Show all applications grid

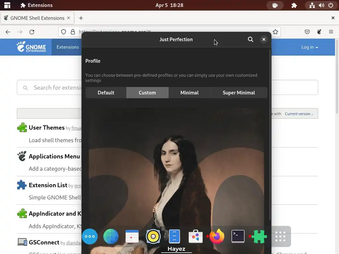(x=280, y=236)
